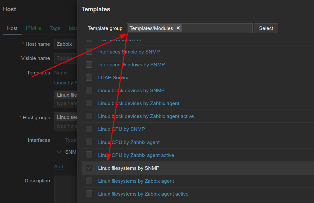Switch to the Host tab
314x203 pixels.
12,28
